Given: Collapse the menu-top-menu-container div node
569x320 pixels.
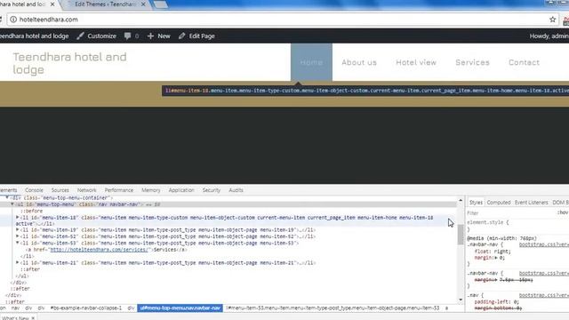Looking at the screenshot, I should pos(7,197).
